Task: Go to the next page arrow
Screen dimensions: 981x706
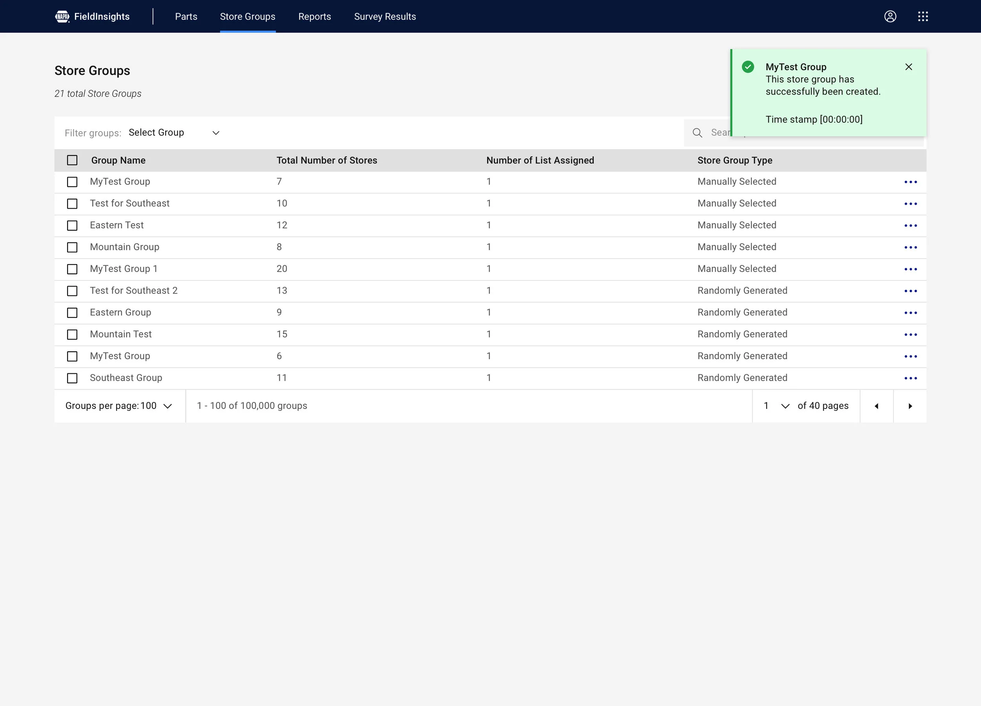Action: pos(910,406)
